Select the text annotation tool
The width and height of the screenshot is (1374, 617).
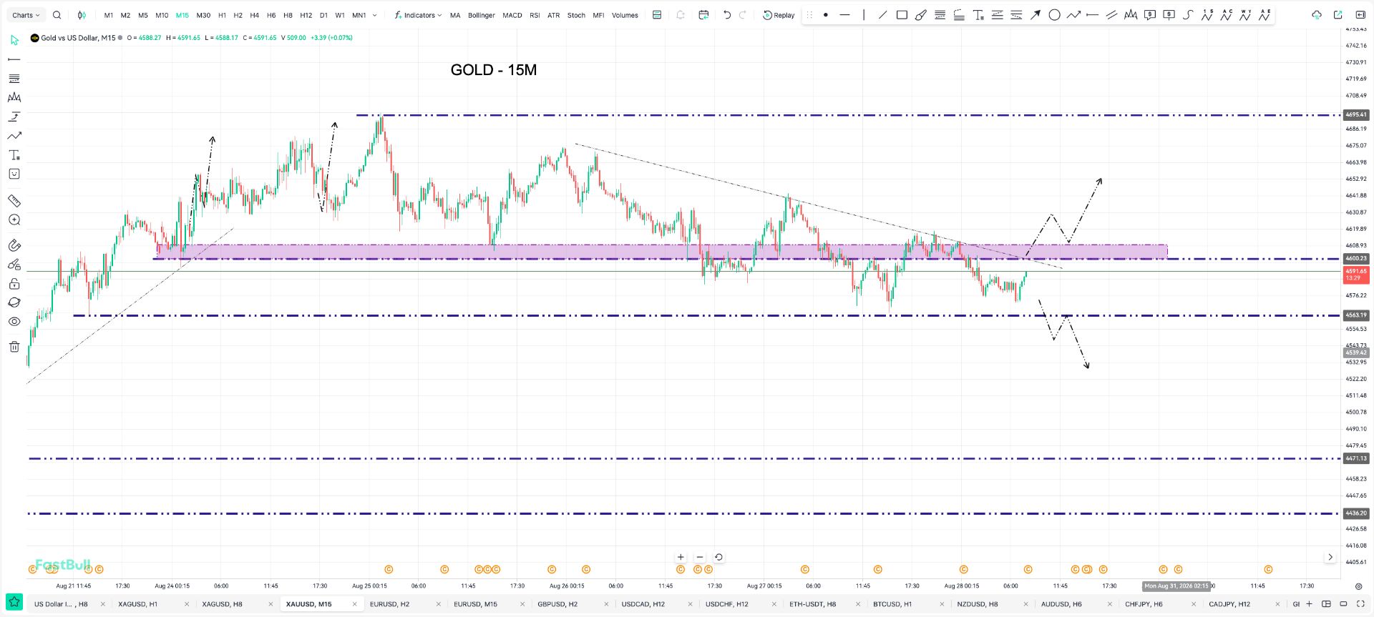pyautogui.click(x=978, y=15)
